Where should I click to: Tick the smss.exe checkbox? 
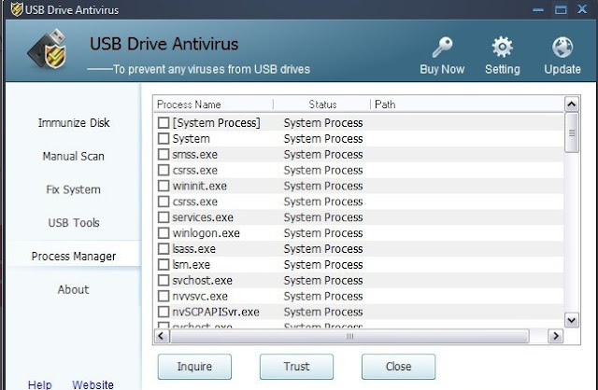164,154
